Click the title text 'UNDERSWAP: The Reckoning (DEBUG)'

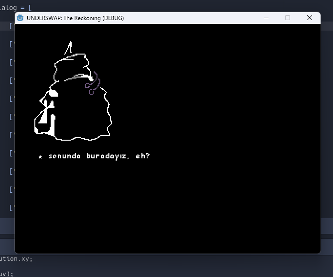click(x=75, y=18)
